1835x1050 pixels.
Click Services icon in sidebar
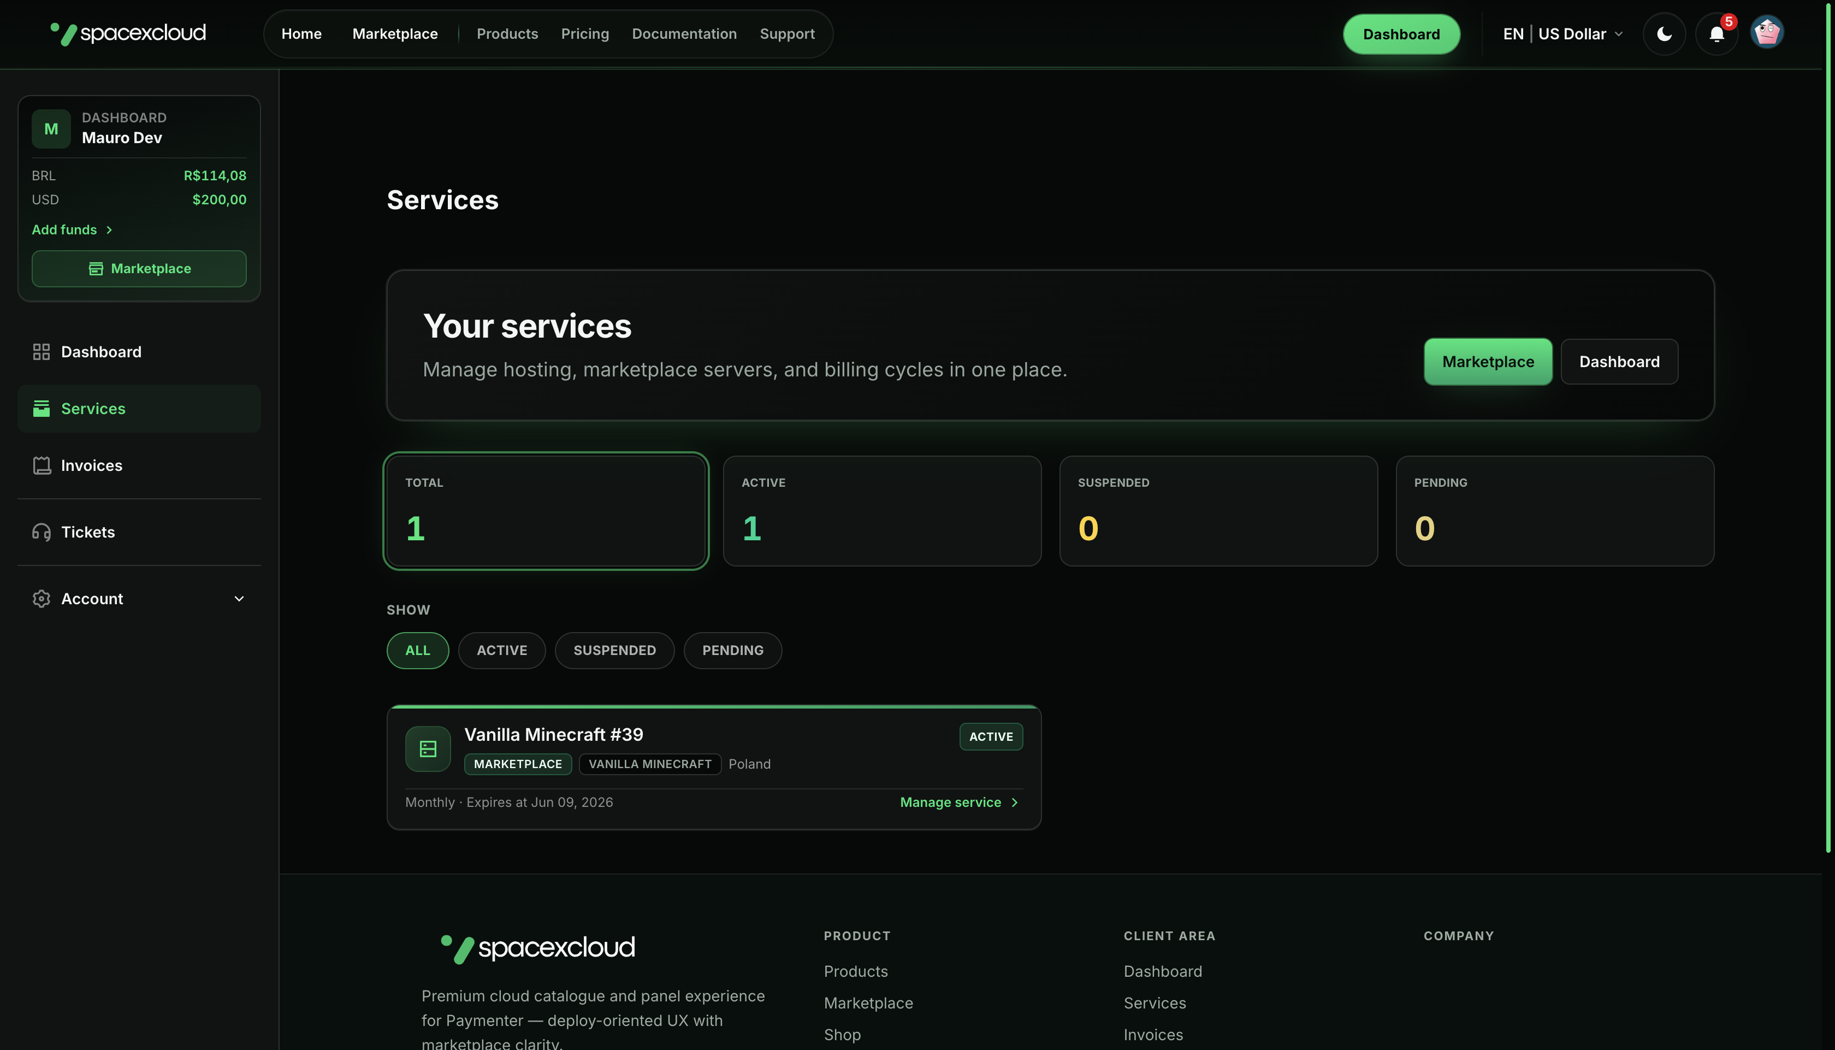pos(41,408)
